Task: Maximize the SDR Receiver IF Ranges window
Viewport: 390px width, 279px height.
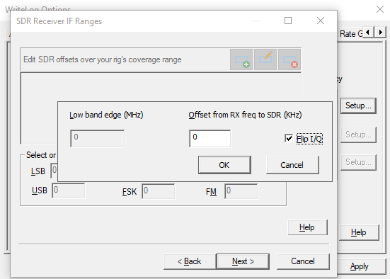Action: tap(288, 21)
